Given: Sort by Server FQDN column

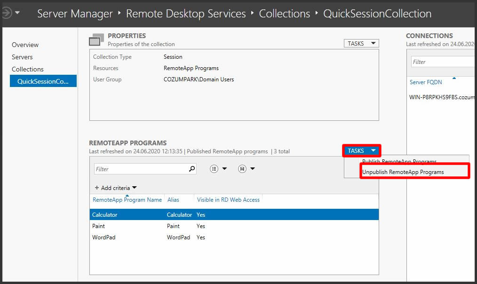Looking at the screenshot, I should click(x=426, y=82).
